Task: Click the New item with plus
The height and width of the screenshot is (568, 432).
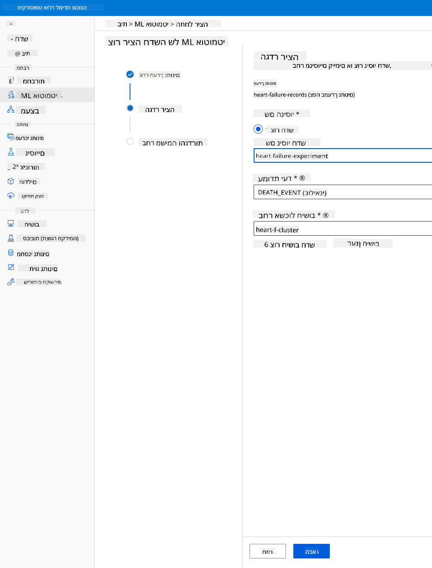Action: (x=21, y=39)
